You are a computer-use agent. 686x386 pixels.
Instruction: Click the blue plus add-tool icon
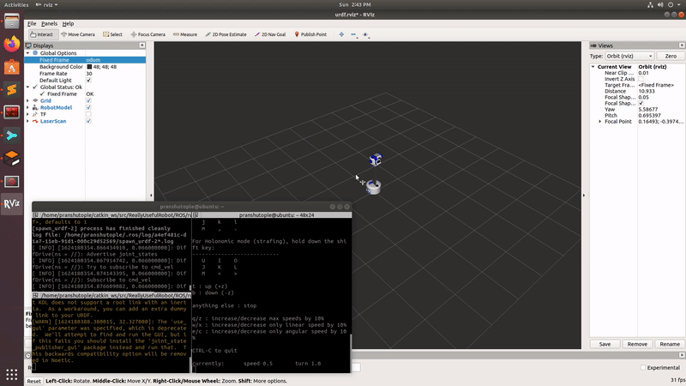click(x=341, y=34)
